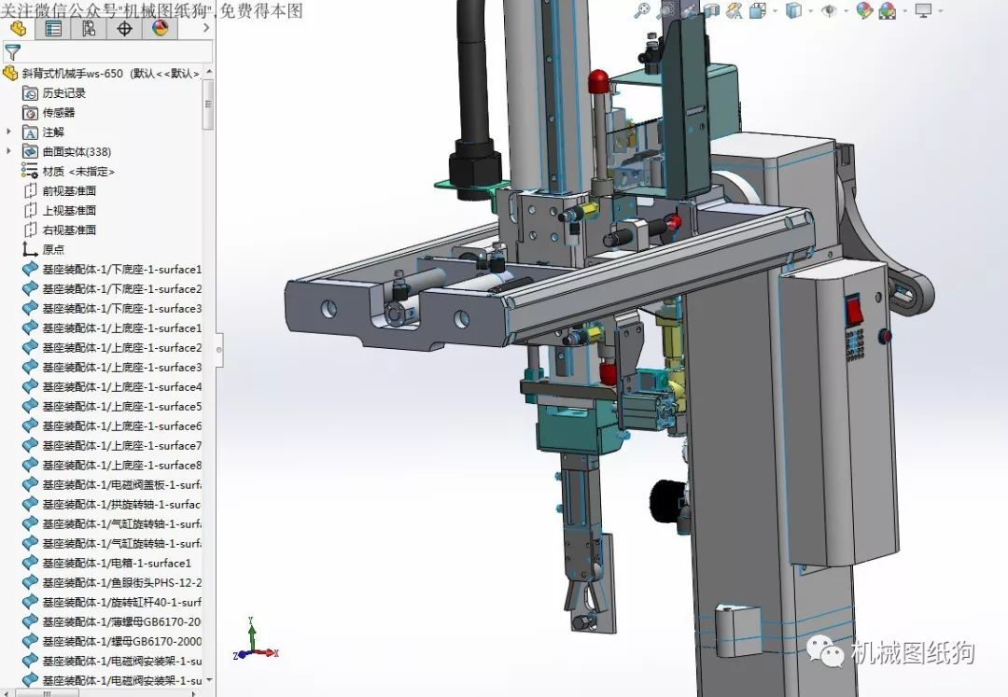Click the 上底座-1-surface6 surface icon
1008x697 pixels.
[x=30, y=425]
